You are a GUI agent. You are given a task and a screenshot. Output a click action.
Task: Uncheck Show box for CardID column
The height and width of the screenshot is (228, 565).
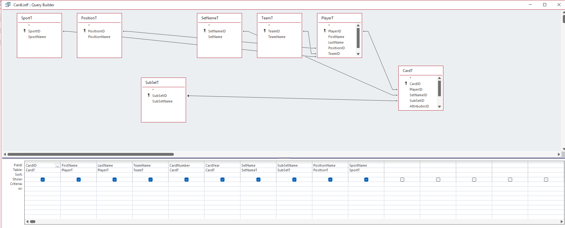[x=43, y=179]
